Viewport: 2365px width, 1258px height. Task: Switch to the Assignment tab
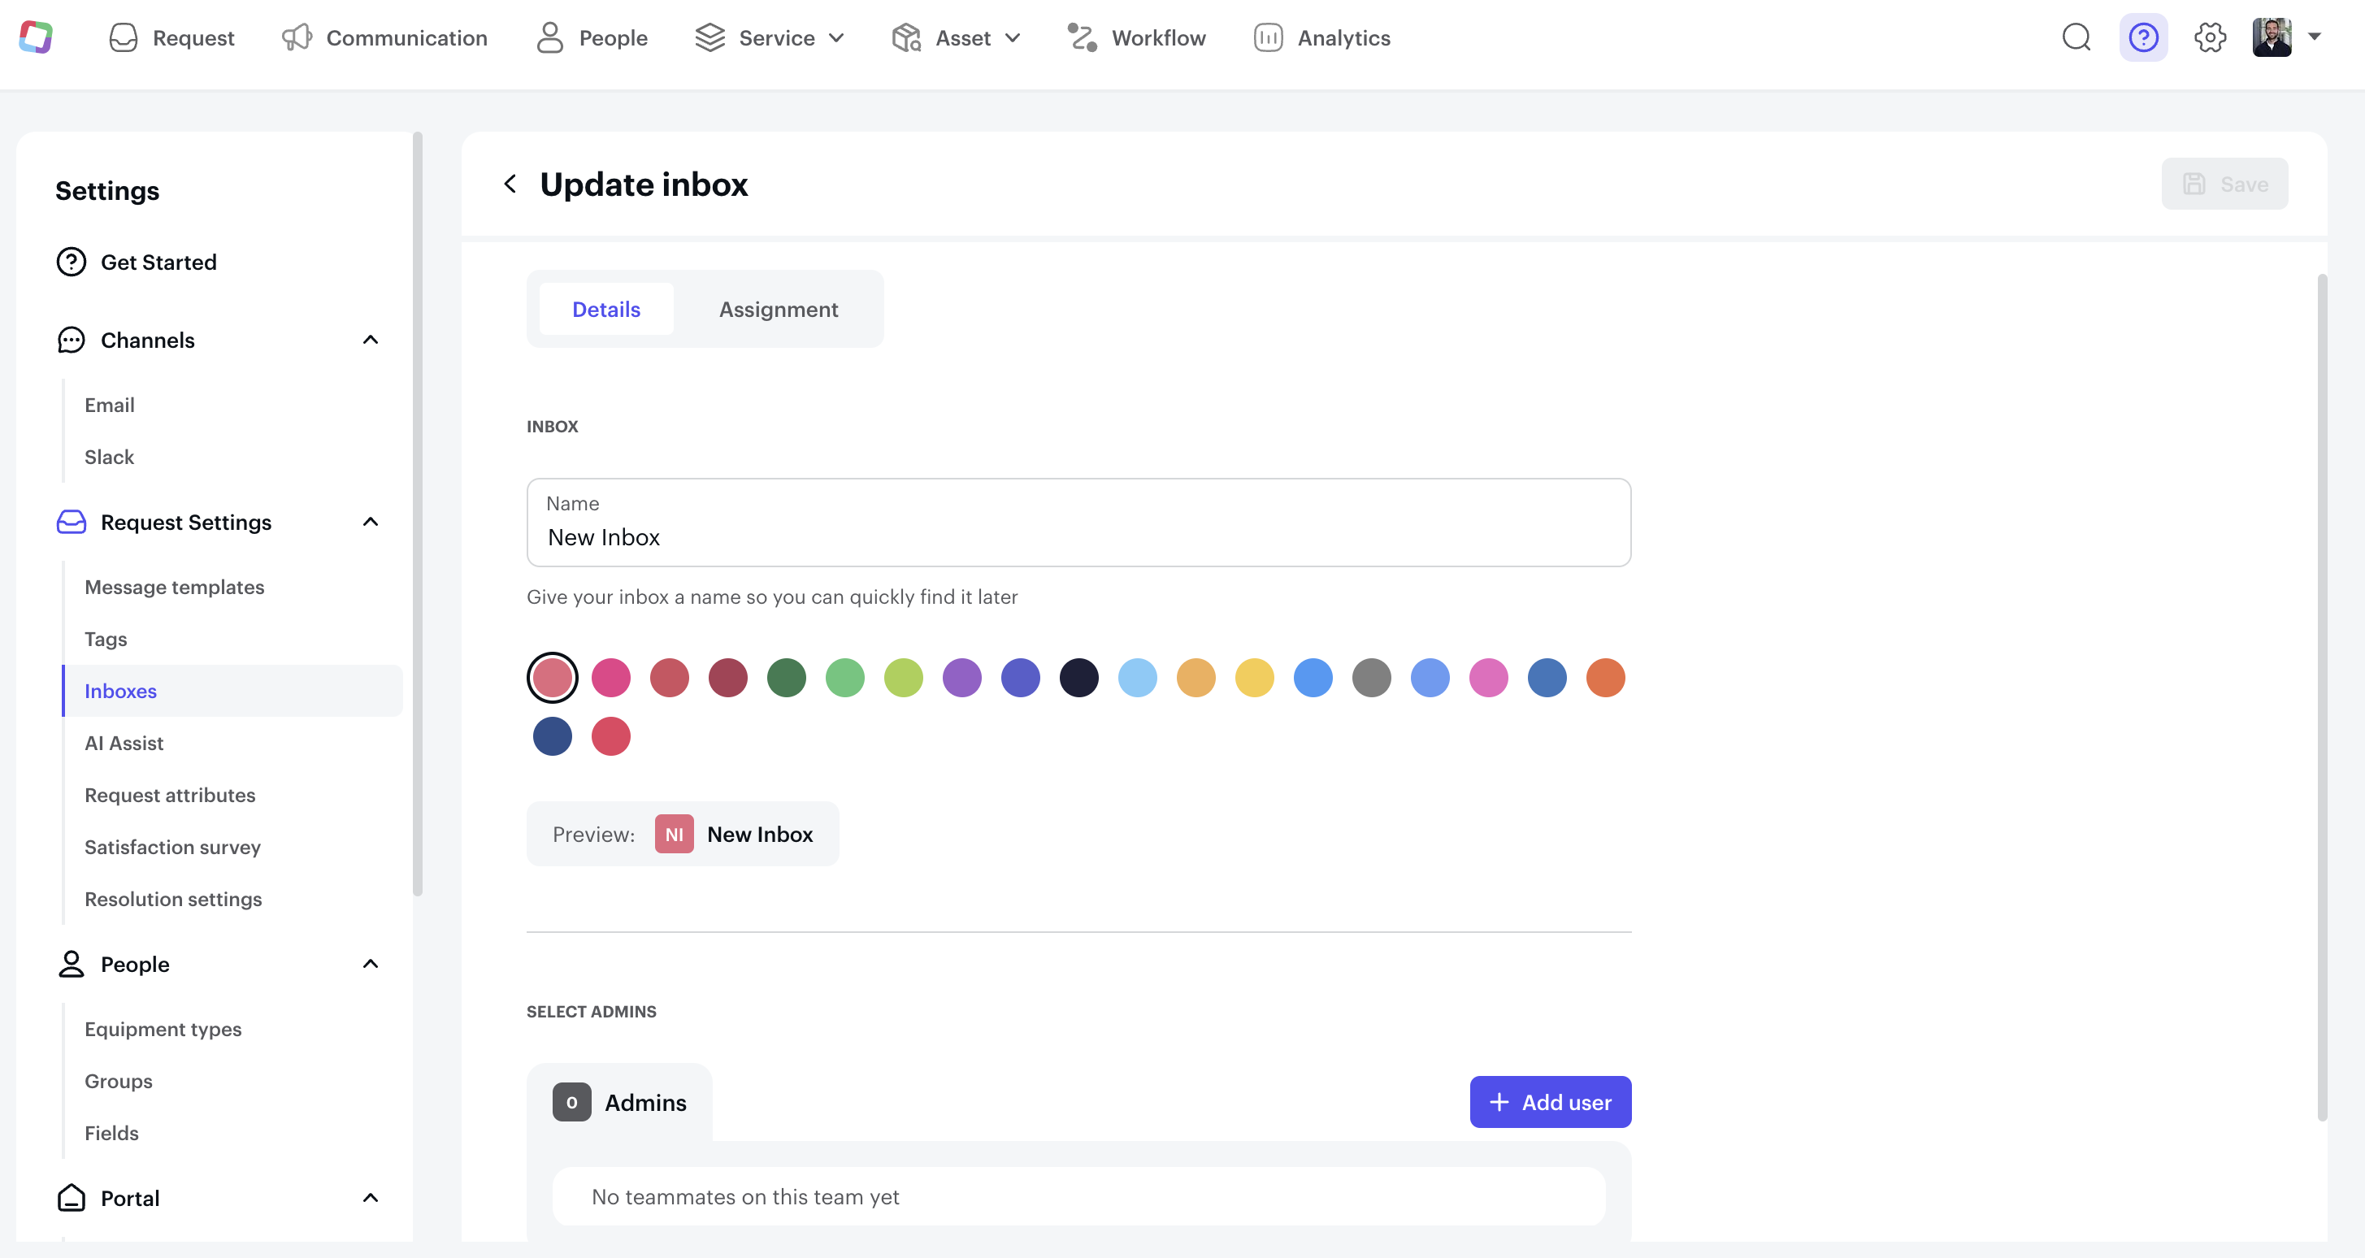[x=779, y=309]
